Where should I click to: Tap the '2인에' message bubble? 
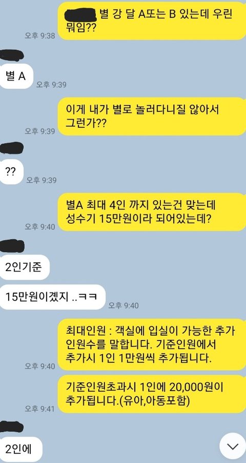click(x=20, y=449)
